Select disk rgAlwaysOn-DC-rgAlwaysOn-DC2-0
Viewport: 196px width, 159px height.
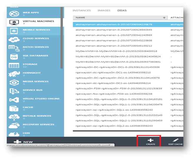pyautogui.click(x=118, y=78)
